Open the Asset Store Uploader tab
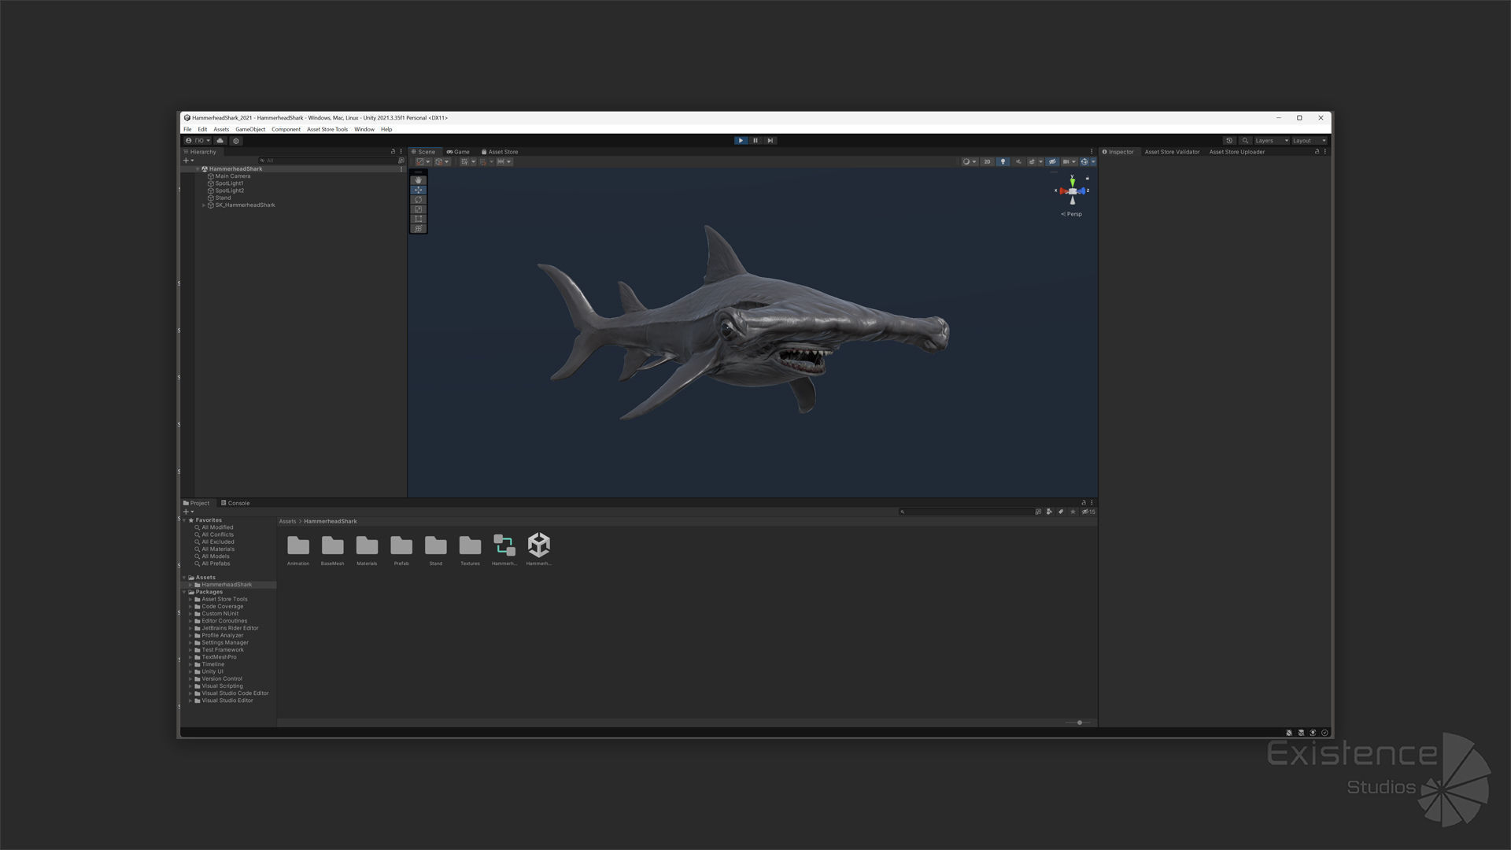This screenshot has width=1511, height=850. click(x=1237, y=152)
